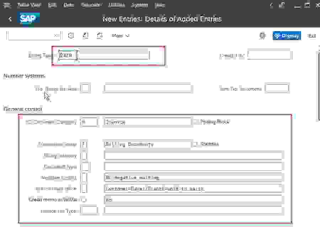
Task: Click the small chevron in title bar
Action: pyautogui.click(x=271, y=5)
